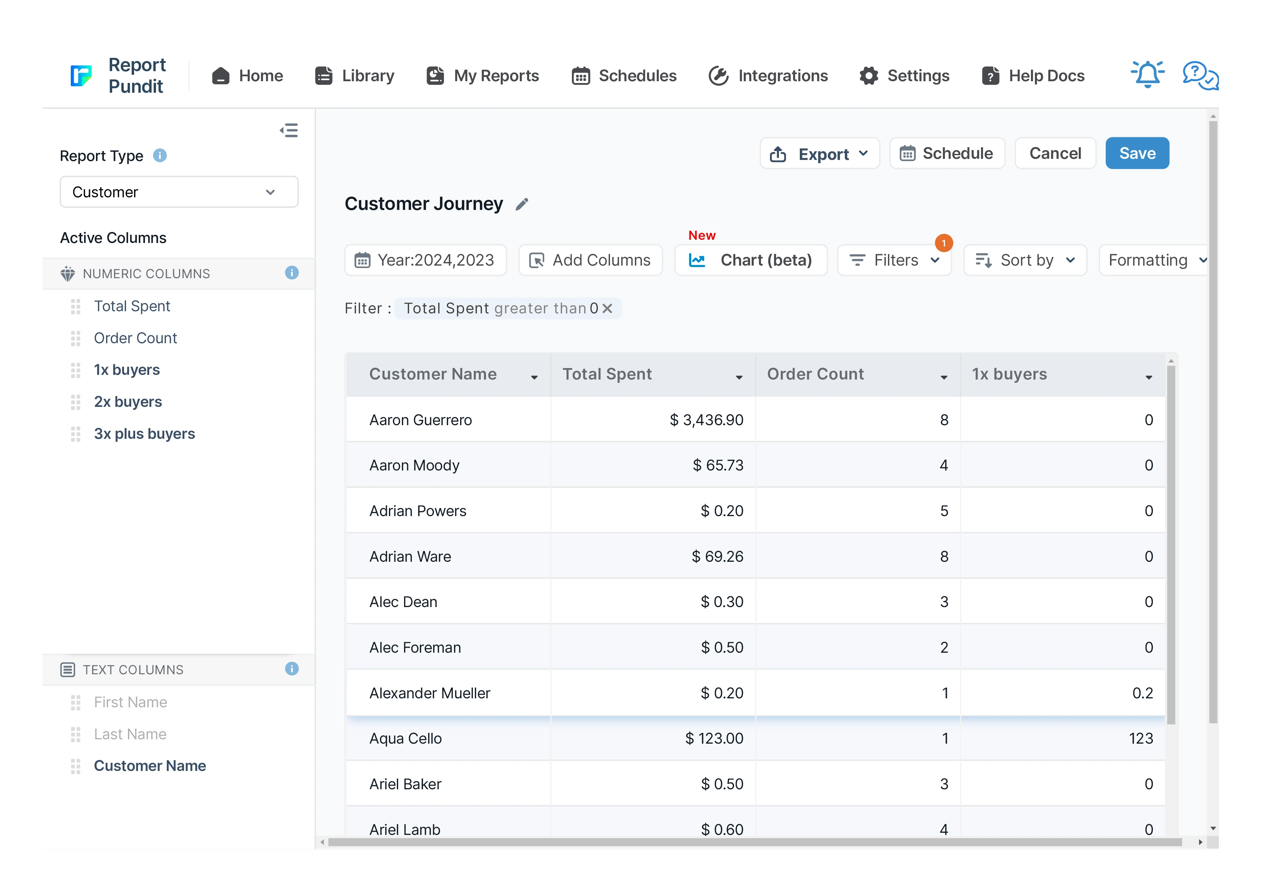The width and height of the screenshot is (1261, 891).
Task: Click the drag handle beside Order Count
Action: click(x=76, y=338)
